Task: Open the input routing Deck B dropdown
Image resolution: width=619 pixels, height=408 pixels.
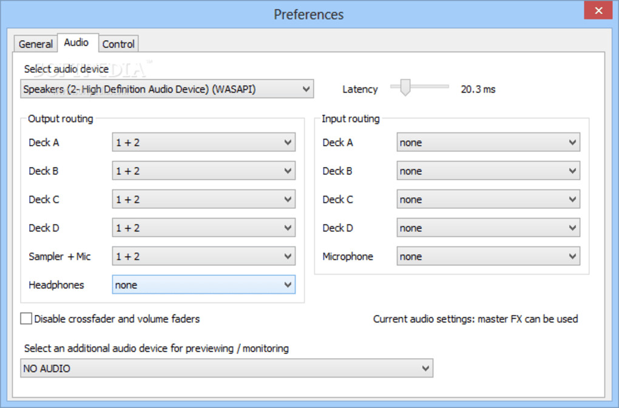Action: 488,171
